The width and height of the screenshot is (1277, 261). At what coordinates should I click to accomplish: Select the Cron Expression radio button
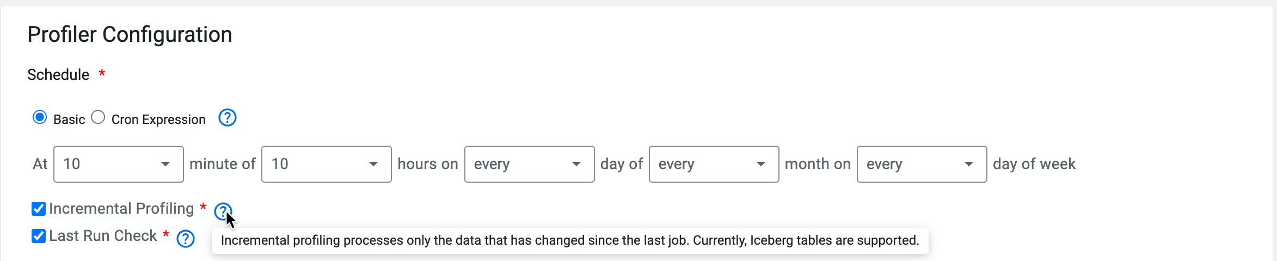[98, 117]
